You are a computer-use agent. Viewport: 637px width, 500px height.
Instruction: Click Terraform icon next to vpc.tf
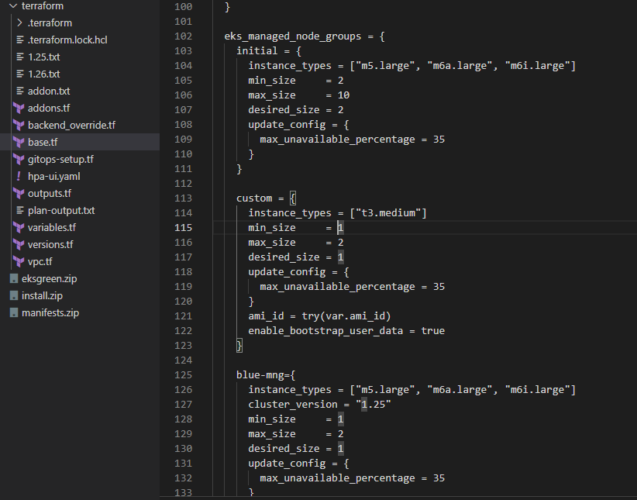19,262
